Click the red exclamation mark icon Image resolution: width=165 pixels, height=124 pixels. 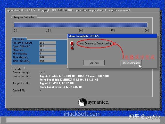pyautogui.click(x=72, y=45)
